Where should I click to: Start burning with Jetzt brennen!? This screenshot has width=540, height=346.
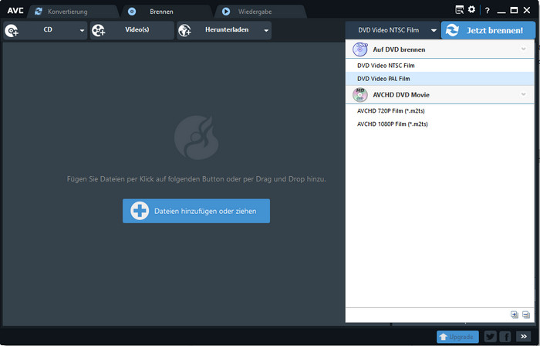coord(488,30)
